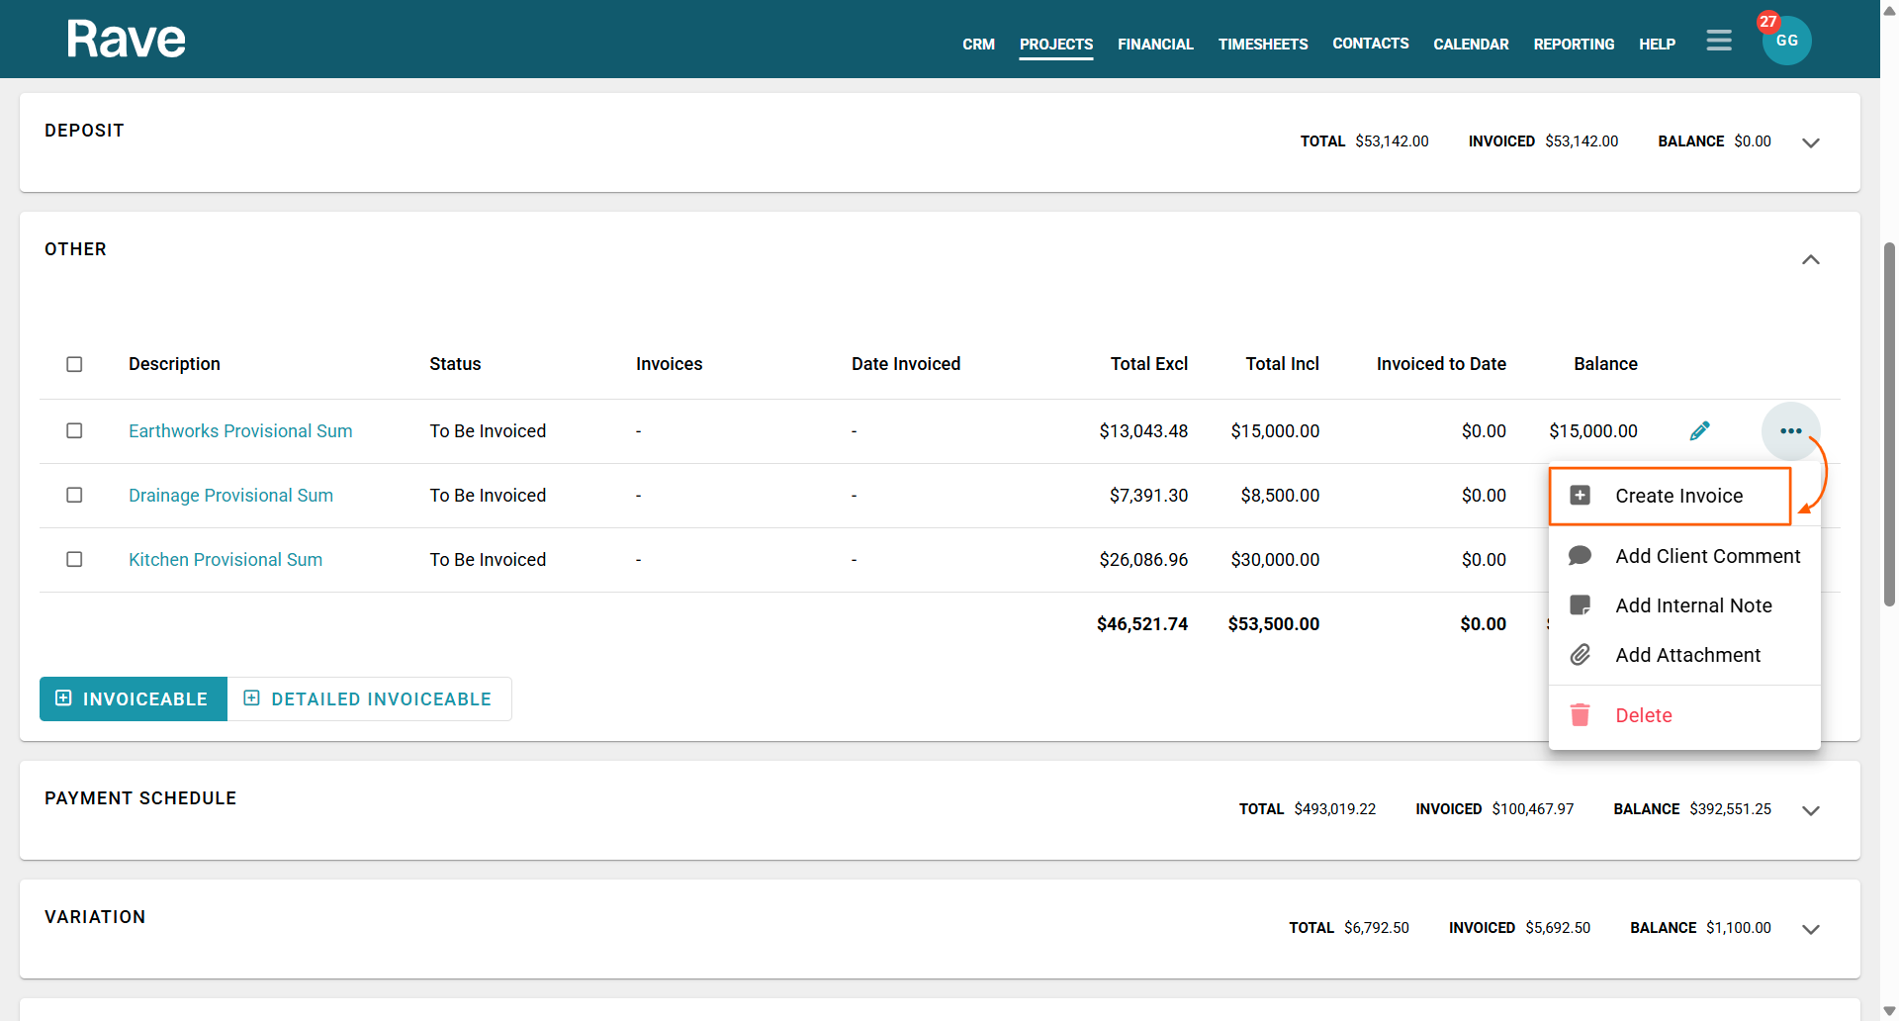Tick the Earthworks Provisional Sum checkbox

pos(74,431)
